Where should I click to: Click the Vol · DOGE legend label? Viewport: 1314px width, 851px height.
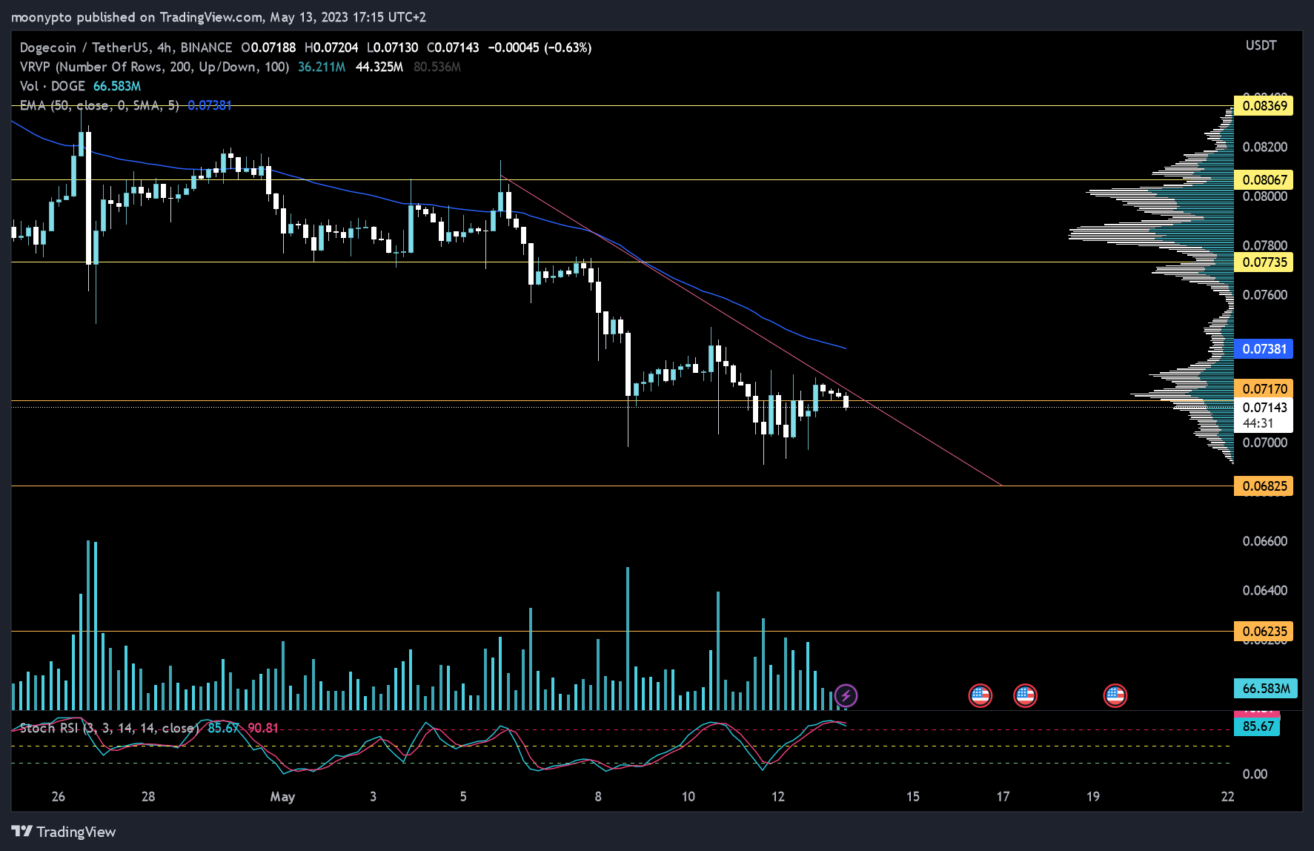[x=53, y=86]
